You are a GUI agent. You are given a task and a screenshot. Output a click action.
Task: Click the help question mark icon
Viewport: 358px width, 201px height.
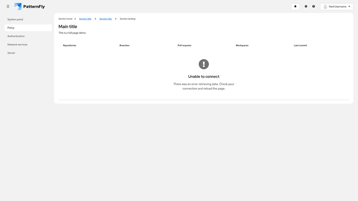coord(314,7)
